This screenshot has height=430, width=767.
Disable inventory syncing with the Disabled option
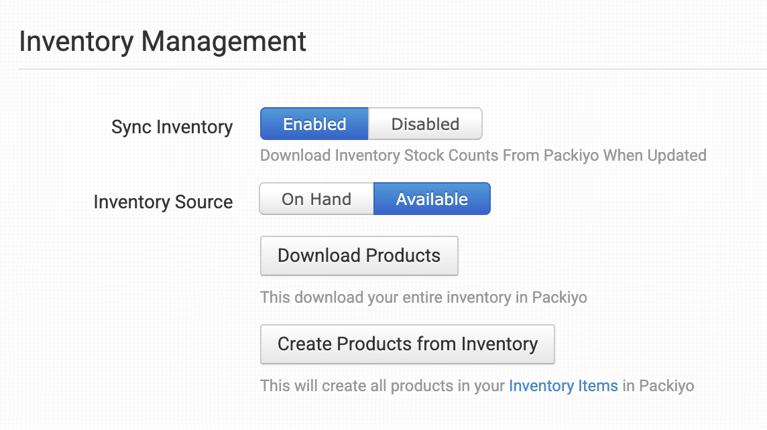coord(425,124)
